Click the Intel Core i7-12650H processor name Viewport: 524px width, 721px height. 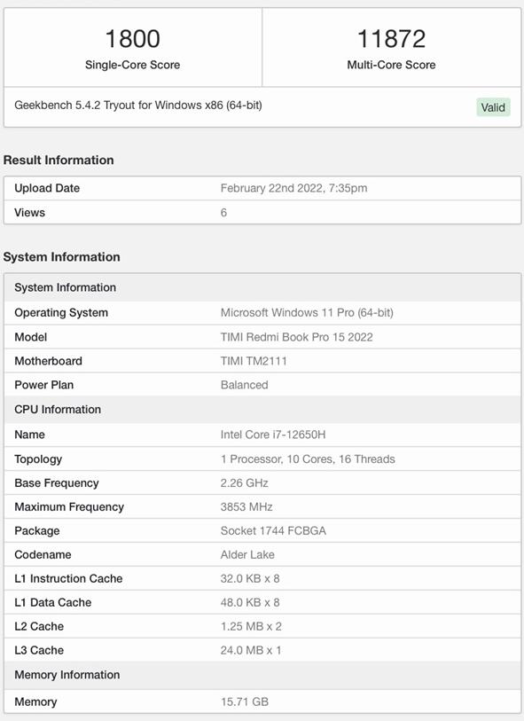(x=273, y=435)
